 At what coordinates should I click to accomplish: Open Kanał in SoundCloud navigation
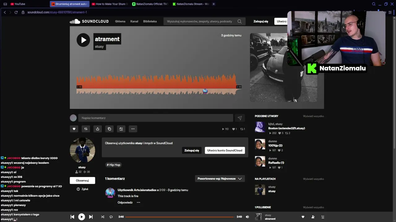134,21
